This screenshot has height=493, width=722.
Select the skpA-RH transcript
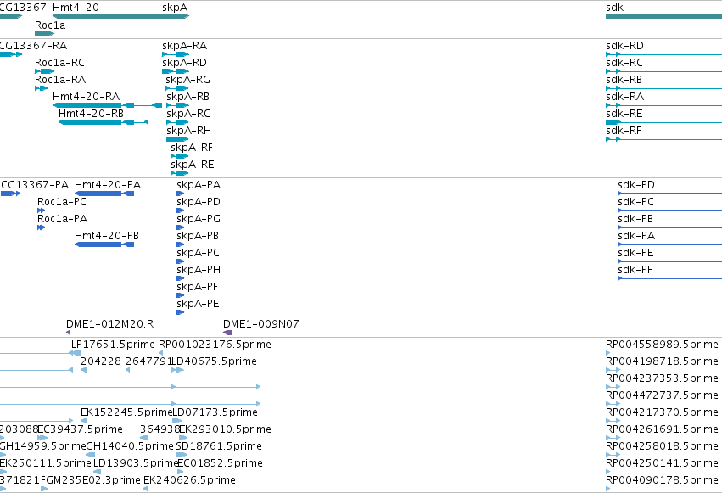189,131
